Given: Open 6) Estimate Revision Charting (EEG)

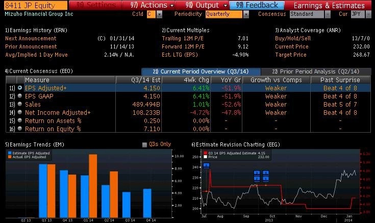Looking at the screenshot, I should 236,144.
